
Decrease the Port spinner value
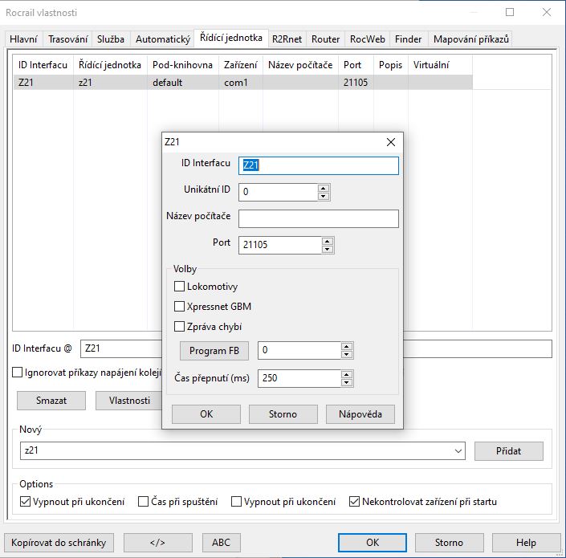(328, 250)
